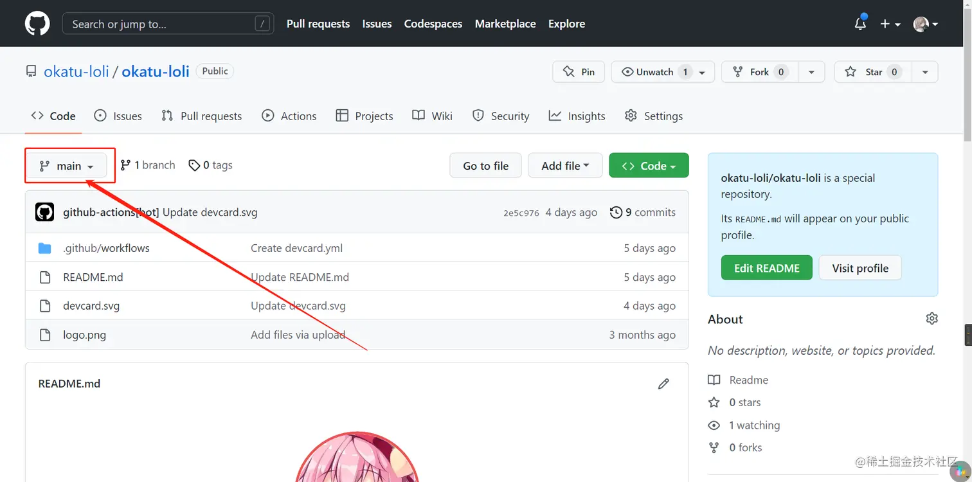
Task: Open commit hash 2e5c976
Action: click(521, 213)
